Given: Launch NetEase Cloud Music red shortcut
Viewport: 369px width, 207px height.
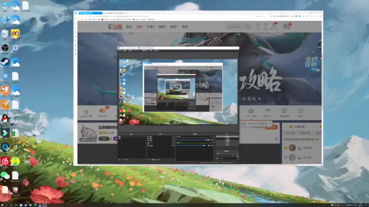Looking at the screenshot, I should (x=5, y=161).
